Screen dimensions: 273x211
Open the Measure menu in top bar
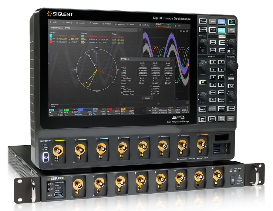(x=120, y=24)
